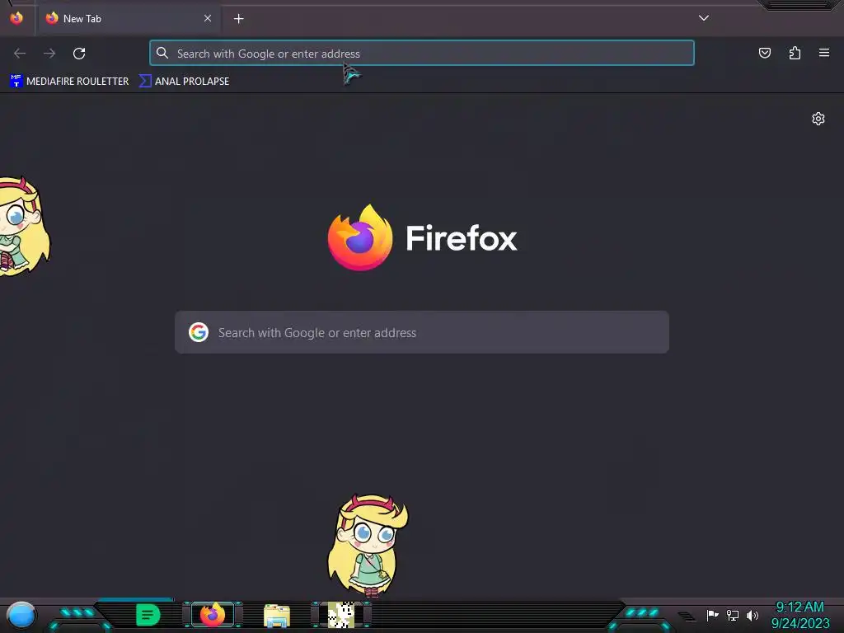Click the Firefox View pinned icon

pos(16,18)
